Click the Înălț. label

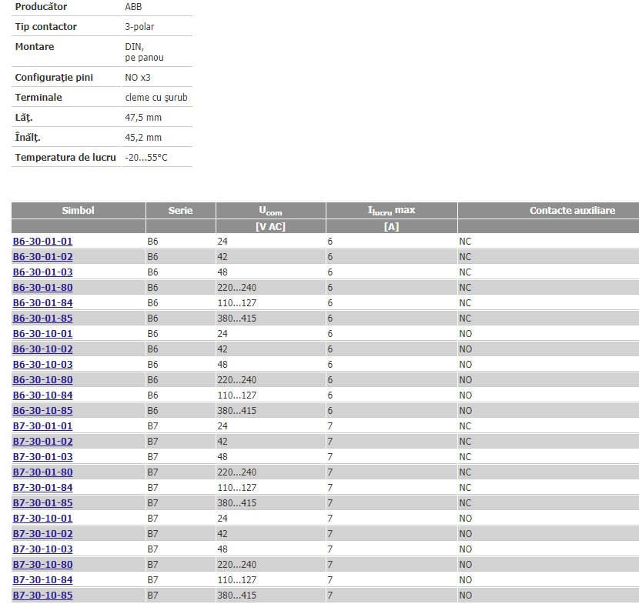[x=28, y=137]
